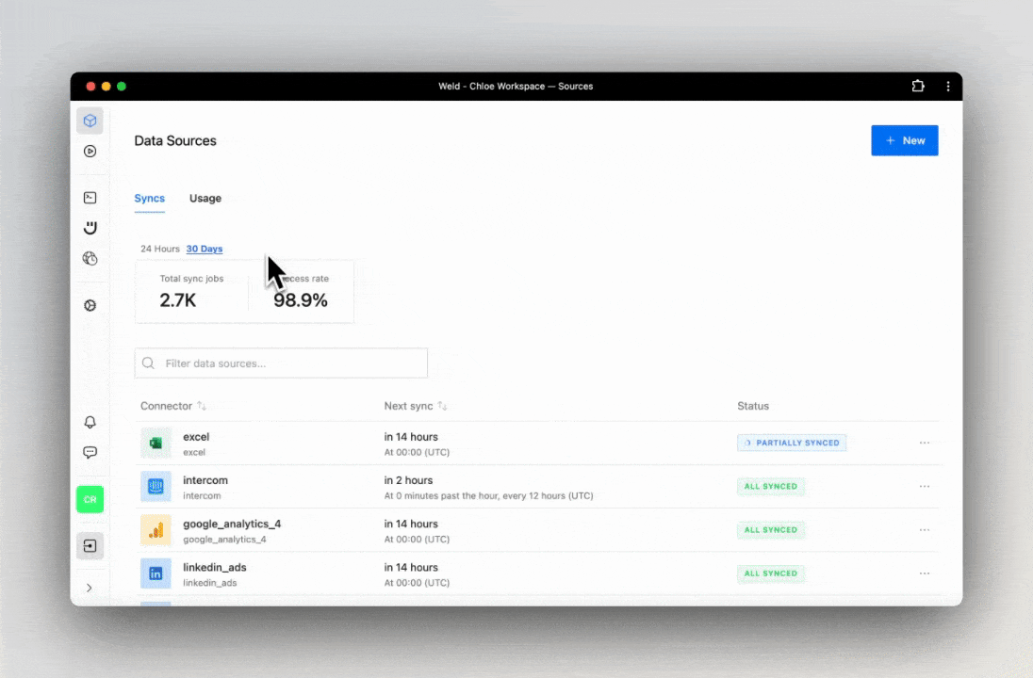Switch to the Usage tab
This screenshot has width=1033, height=678.
point(205,199)
